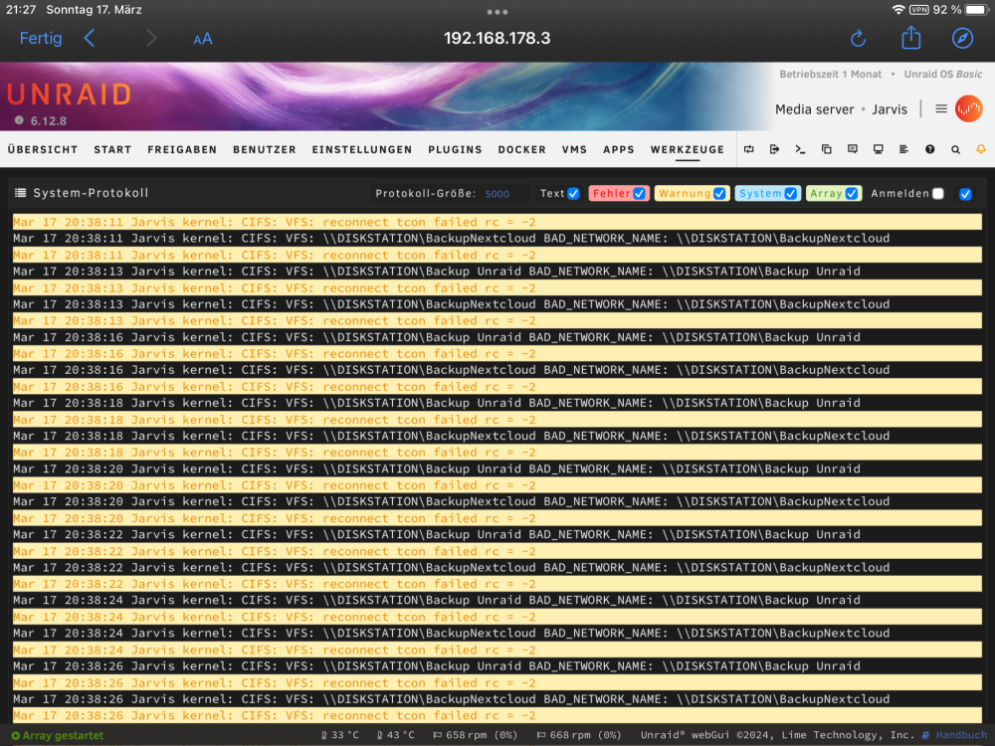Toggle the unlabeled last checkbox after Anmelden
This screenshot has width=995, height=746.
coord(965,194)
